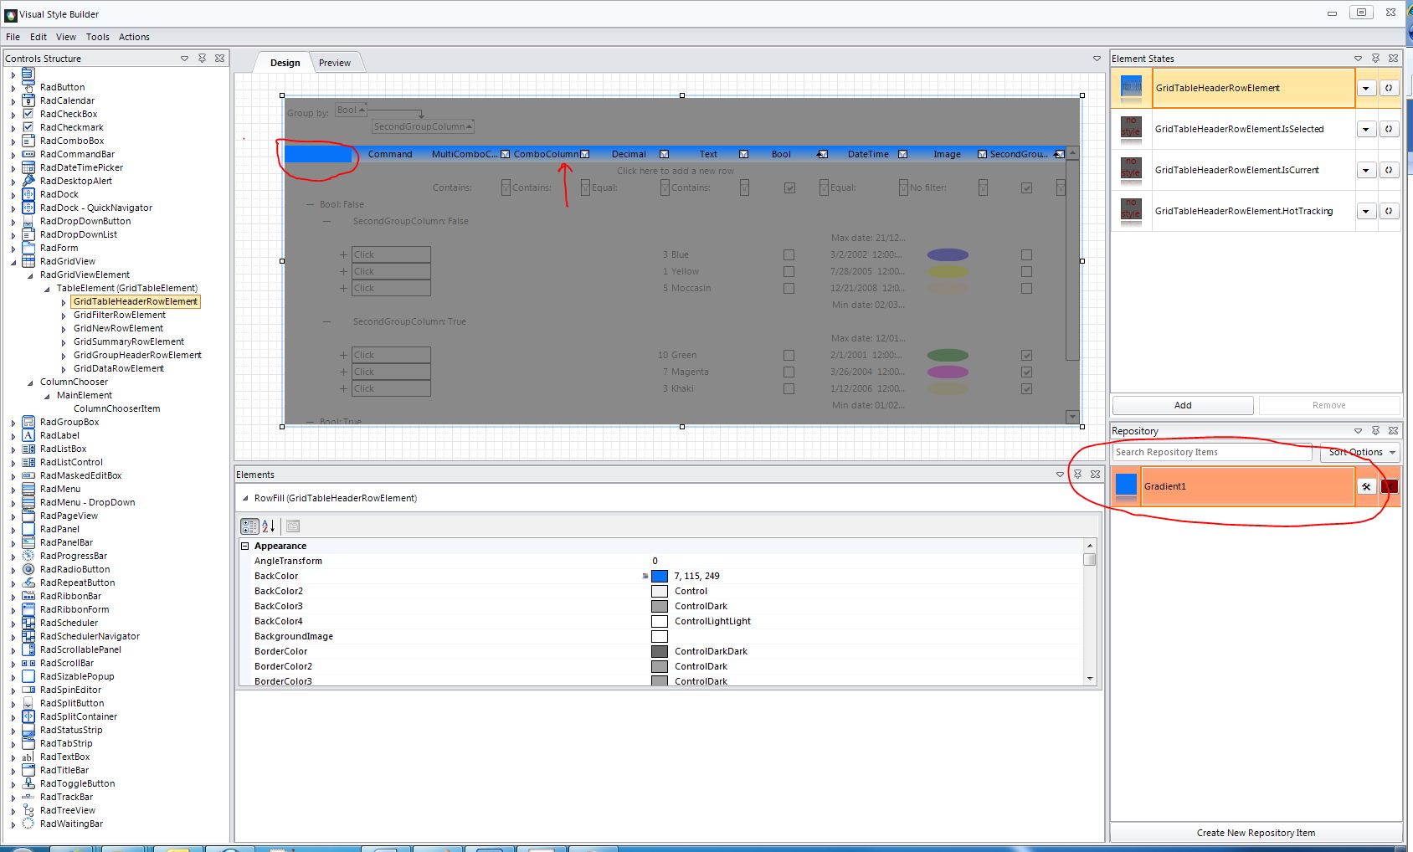Reset the GridTableHeaderRowElement.IsCurrent state

pos(1389,170)
